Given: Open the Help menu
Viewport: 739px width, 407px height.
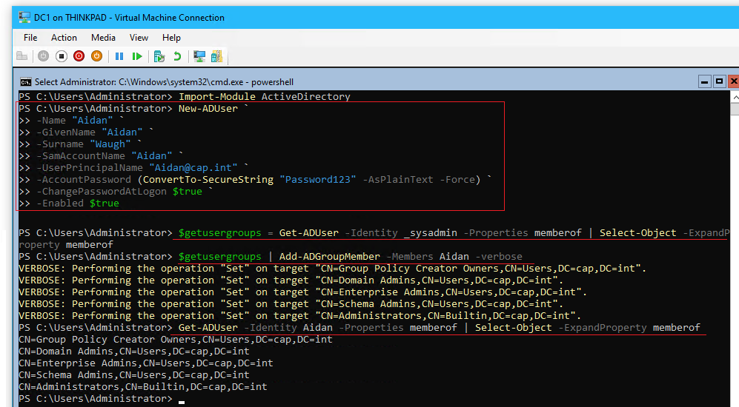Looking at the screenshot, I should (171, 38).
